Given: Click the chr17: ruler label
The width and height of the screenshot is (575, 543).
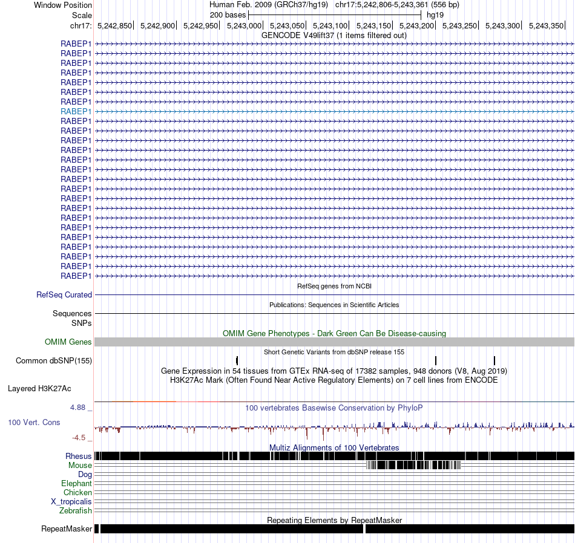Looking at the screenshot, I should click(x=80, y=25).
